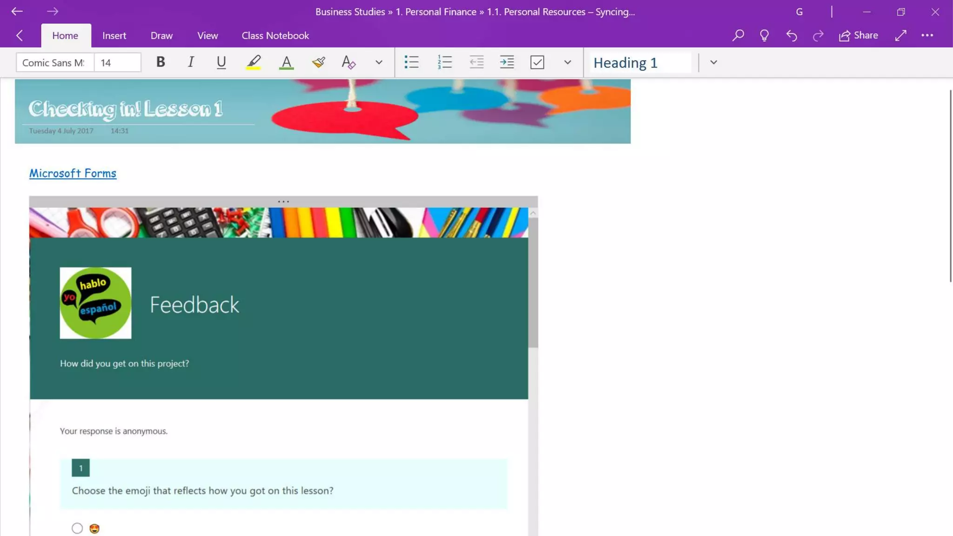The width and height of the screenshot is (953, 536).
Task: Apply italic formatting
Action: pyautogui.click(x=191, y=62)
